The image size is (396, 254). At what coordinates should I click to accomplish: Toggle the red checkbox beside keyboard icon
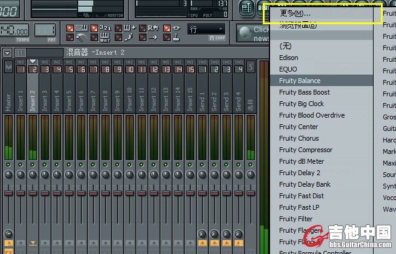tap(70, 28)
